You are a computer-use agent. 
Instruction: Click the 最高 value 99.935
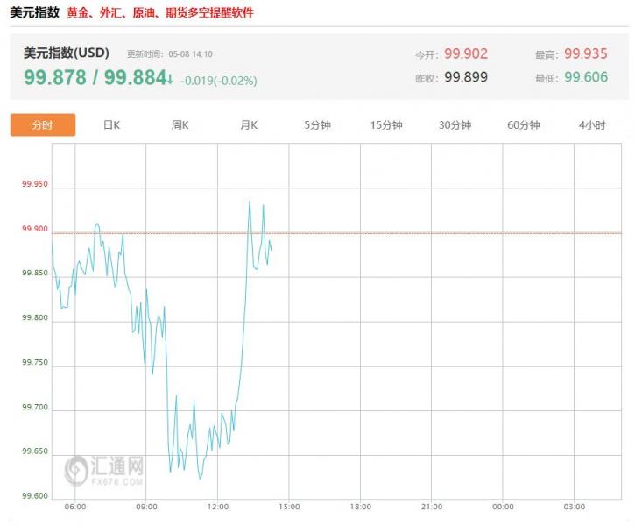[586, 53]
